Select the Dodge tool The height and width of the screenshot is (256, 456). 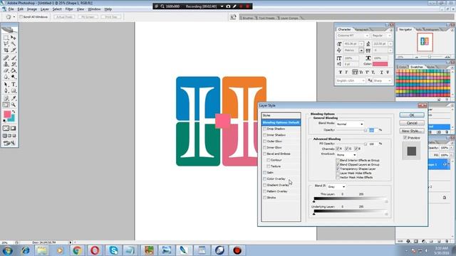(x=14, y=77)
